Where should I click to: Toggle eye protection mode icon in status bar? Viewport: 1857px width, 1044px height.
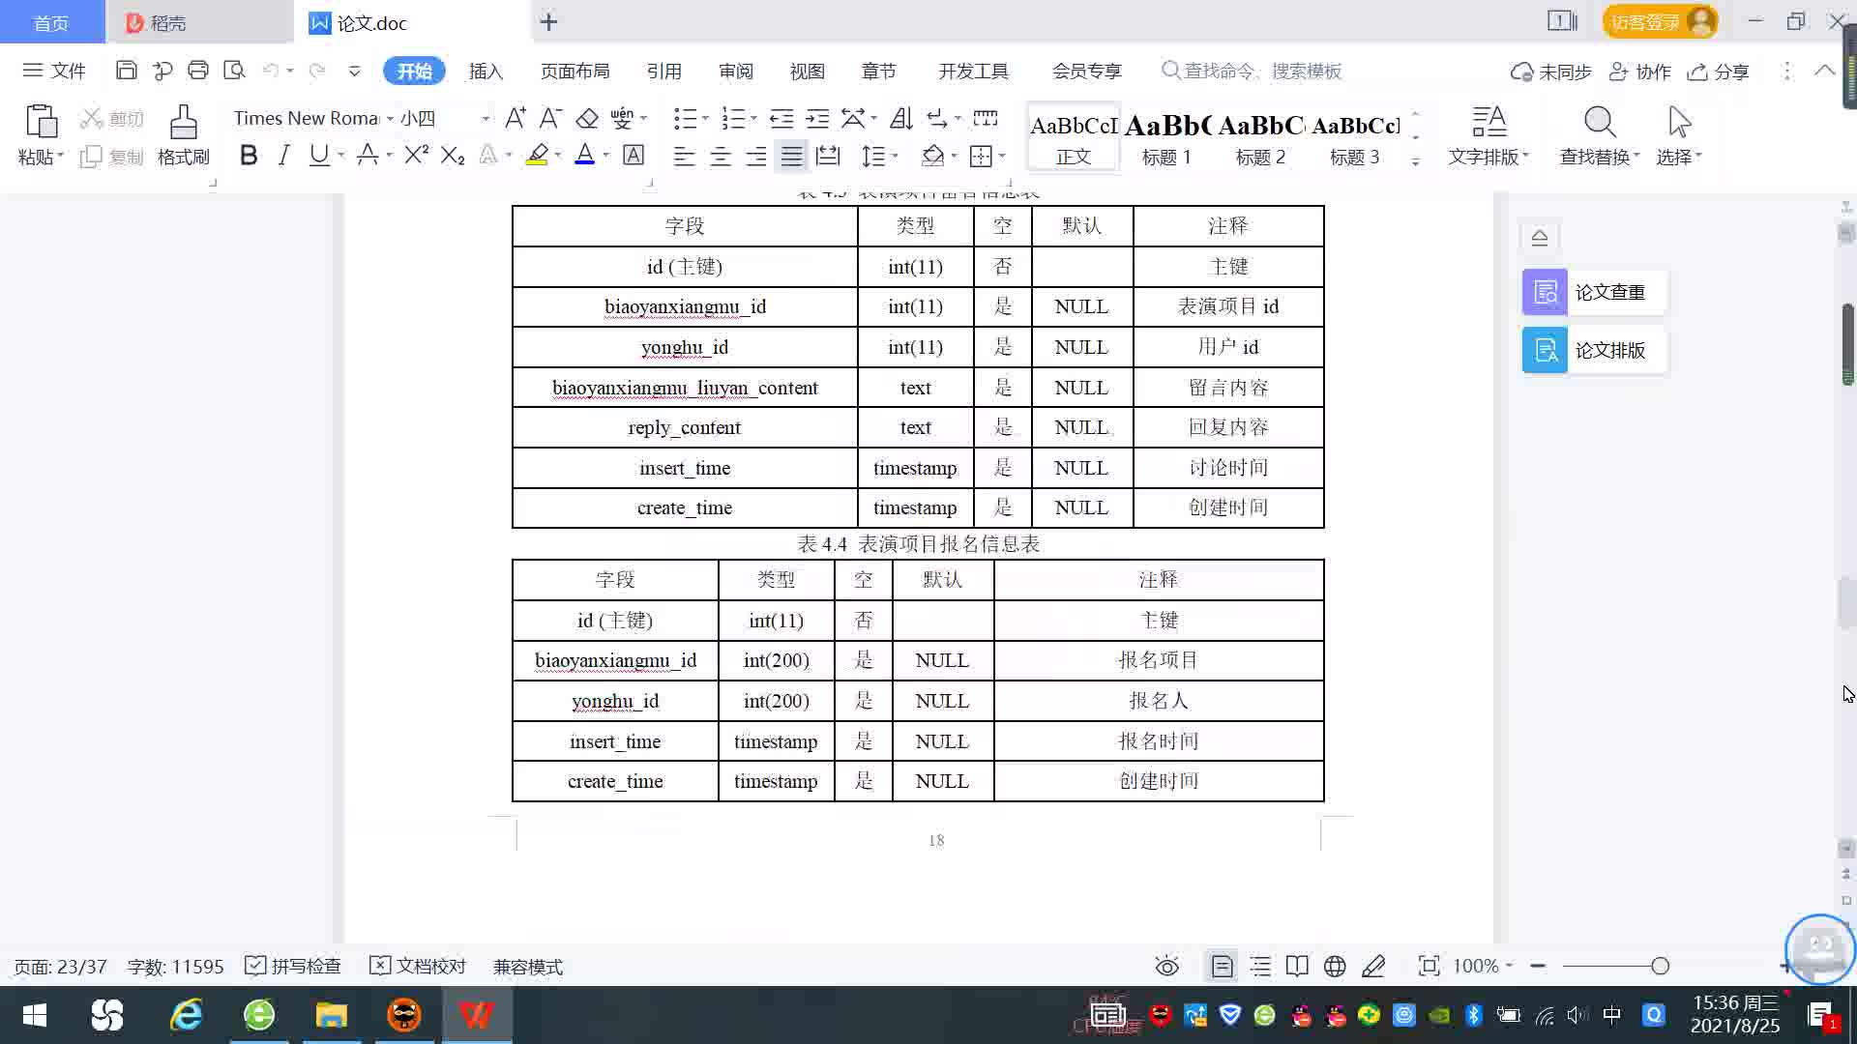pyautogui.click(x=1167, y=967)
